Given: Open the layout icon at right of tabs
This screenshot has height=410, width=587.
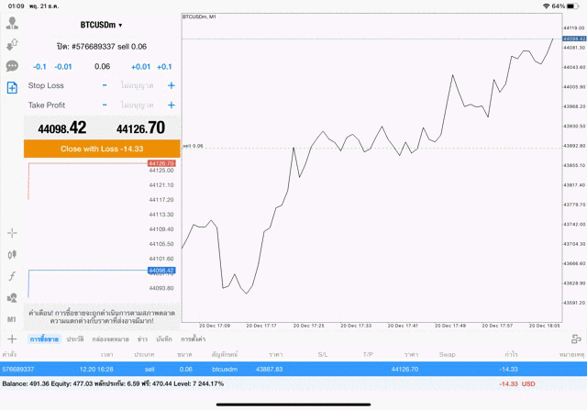Looking at the screenshot, I should tap(575, 339).
